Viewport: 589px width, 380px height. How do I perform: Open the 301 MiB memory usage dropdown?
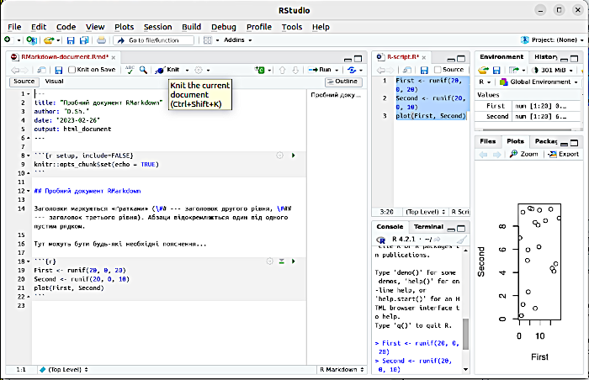[x=553, y=70]
